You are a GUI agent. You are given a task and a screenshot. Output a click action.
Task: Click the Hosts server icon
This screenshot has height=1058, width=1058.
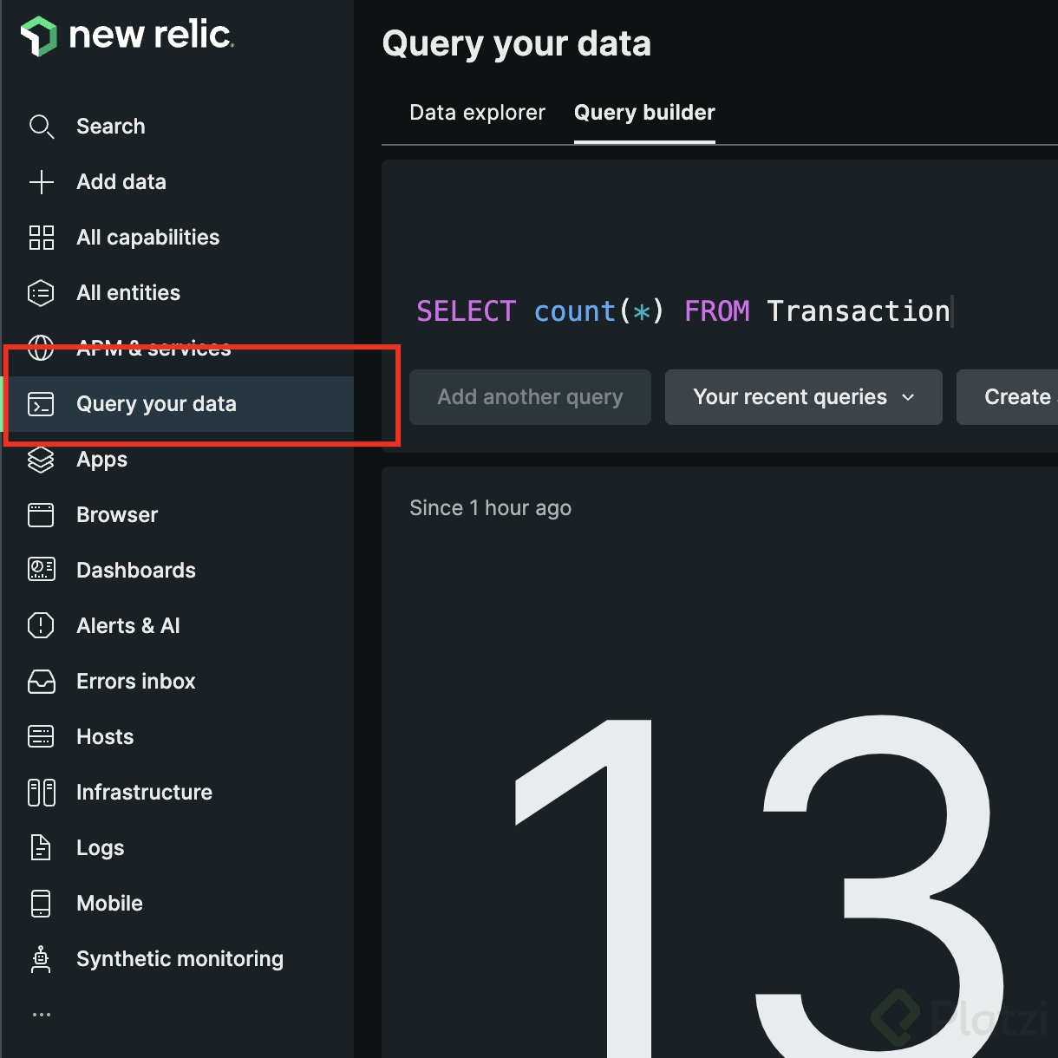pyautogui.click(x=41, y=737)
